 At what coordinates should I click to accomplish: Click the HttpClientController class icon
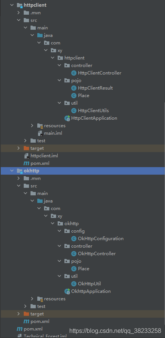click(x=74, y=73)
